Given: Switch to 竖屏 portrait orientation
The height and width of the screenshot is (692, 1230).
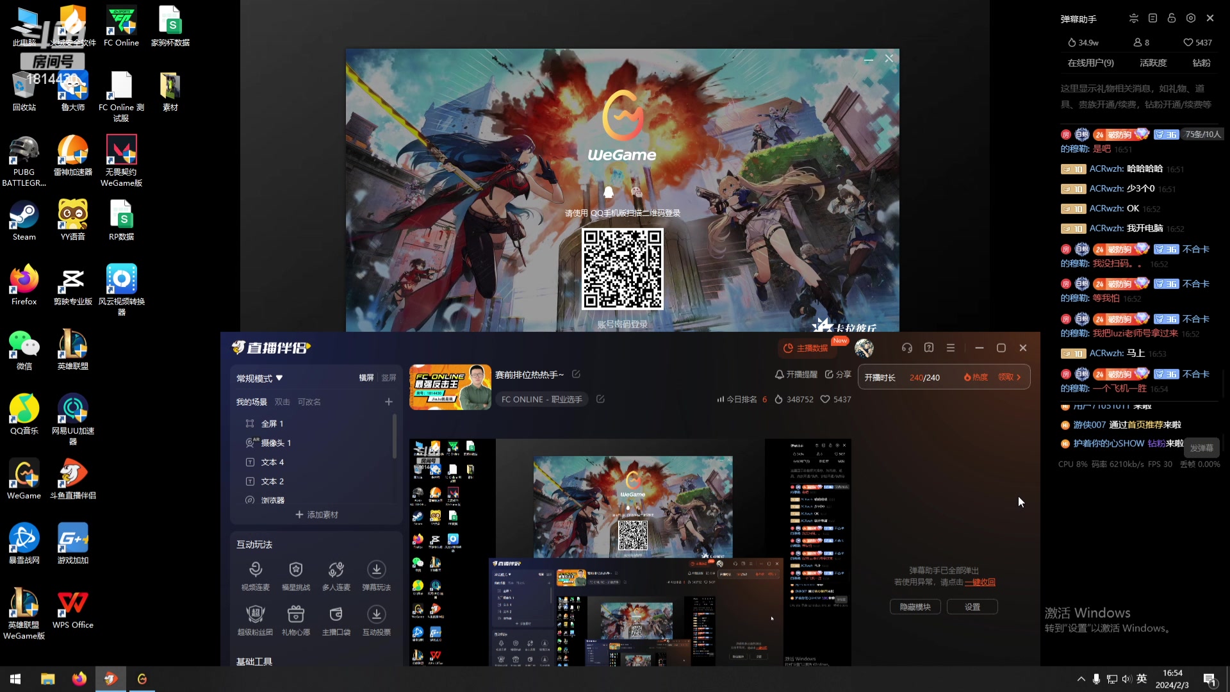Looking at the screenshot, I should pyautogui.click(x=389, y=378).
